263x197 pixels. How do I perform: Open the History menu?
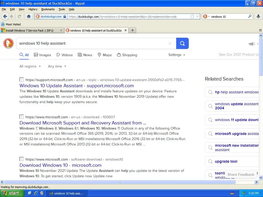tap(33, 9)
